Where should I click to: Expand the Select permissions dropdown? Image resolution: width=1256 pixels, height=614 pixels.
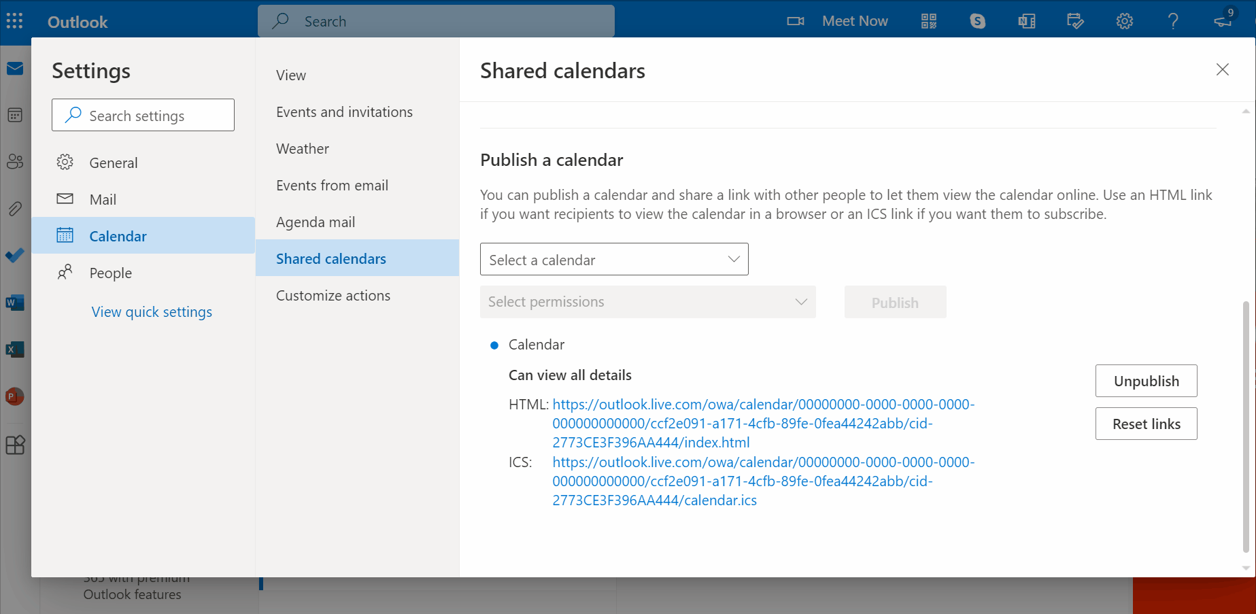coord(648,302)
